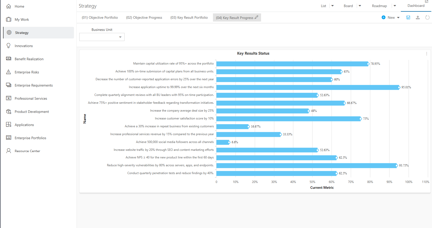Switch to Board view

[348, 6]
